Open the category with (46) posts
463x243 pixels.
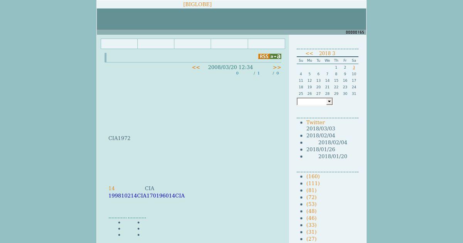coord(311,218)
